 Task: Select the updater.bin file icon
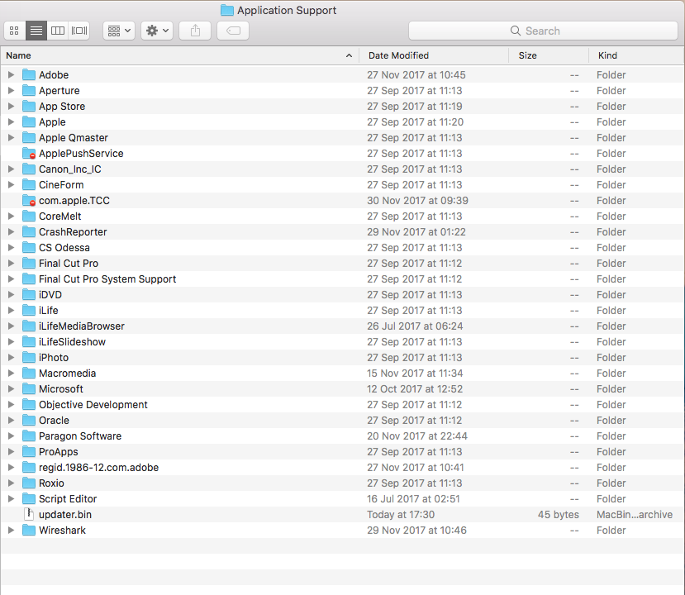click(29, 514)
